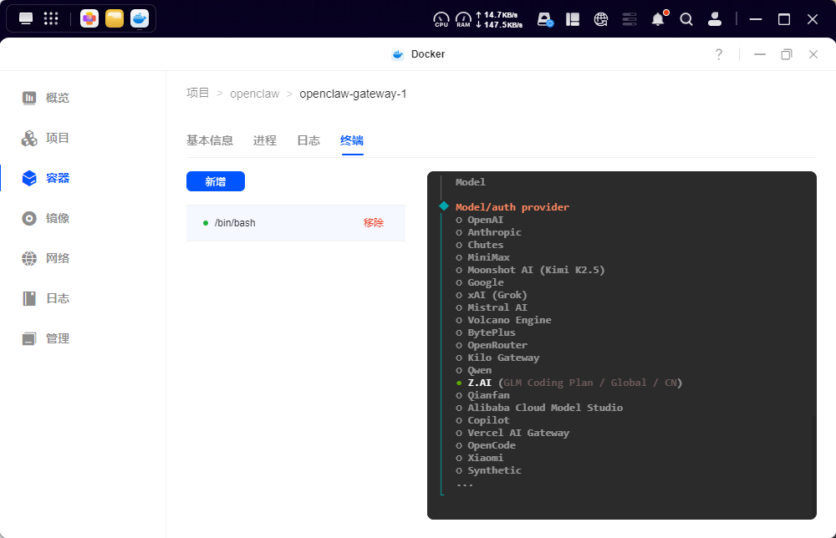The image size is (836, 538).
Task: Expand the openclaw breadcrumb entry
Action: click(254, 93)
